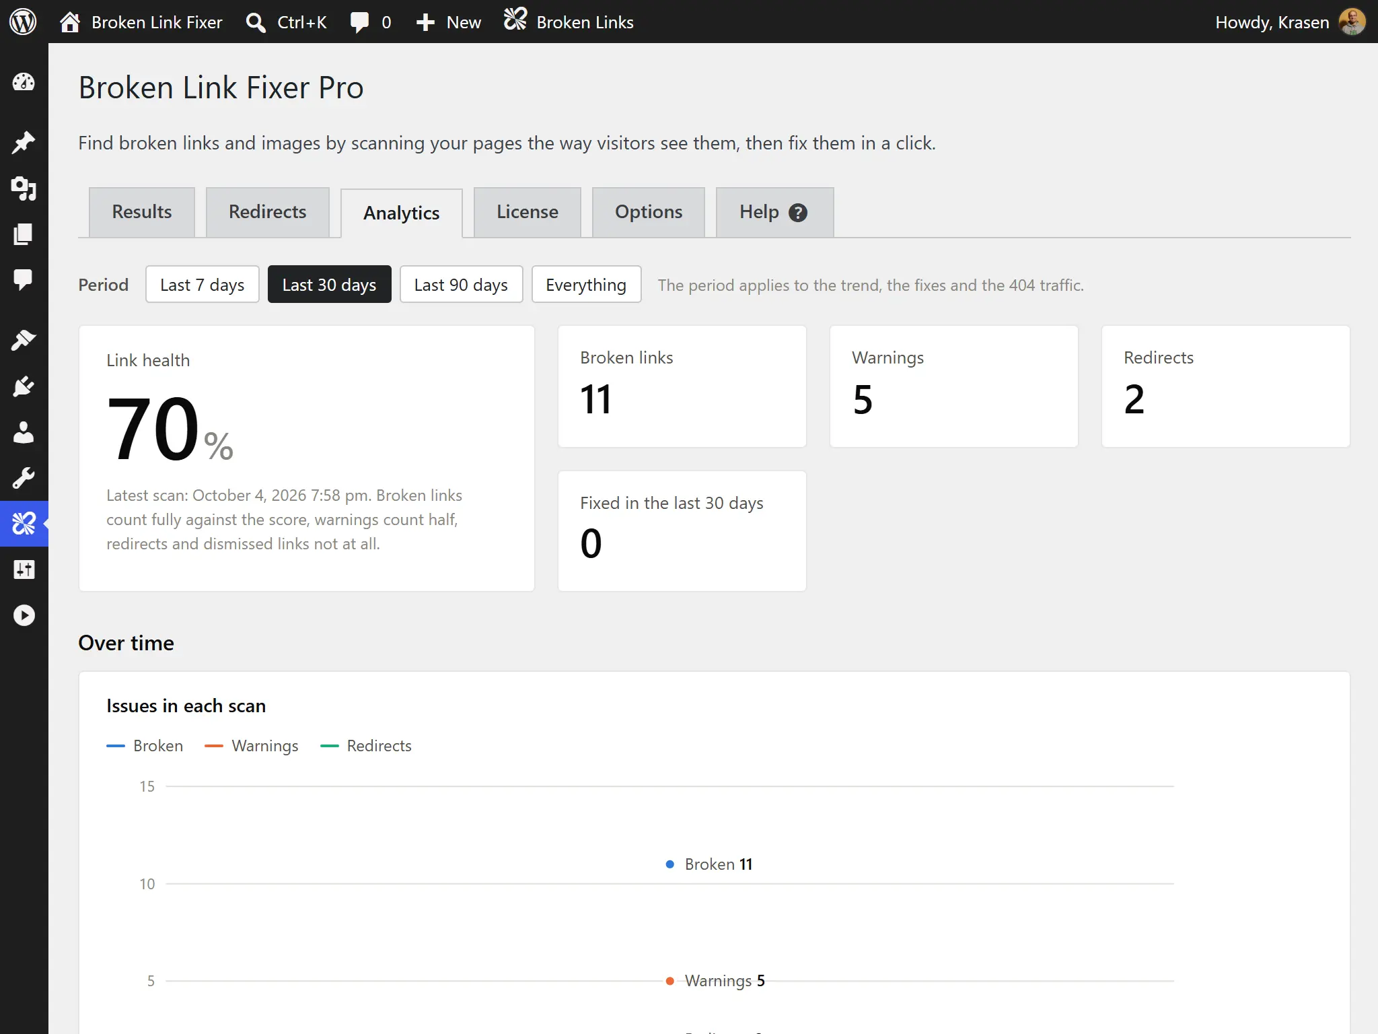Open Appearance brush sidebar icon
Image resolution: width=1378 pixels, height=1034 pixels.
coord(24,341)
